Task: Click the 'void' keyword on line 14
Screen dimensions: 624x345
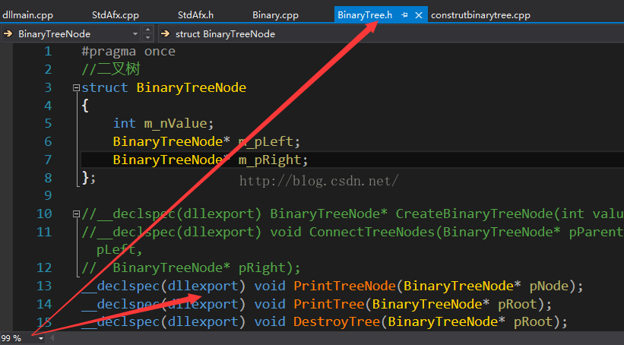Action: coord(270,305)
